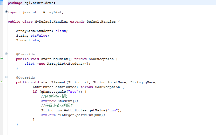Click the @Override annotation above startDocument
Screen dimensions: 216x135
tap(25, 54)
